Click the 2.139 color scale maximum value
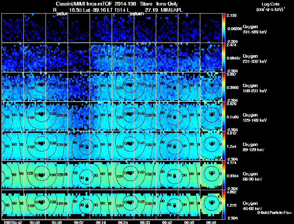The width and height of the screenshot is (294, 224). click(x=232, y=15)
